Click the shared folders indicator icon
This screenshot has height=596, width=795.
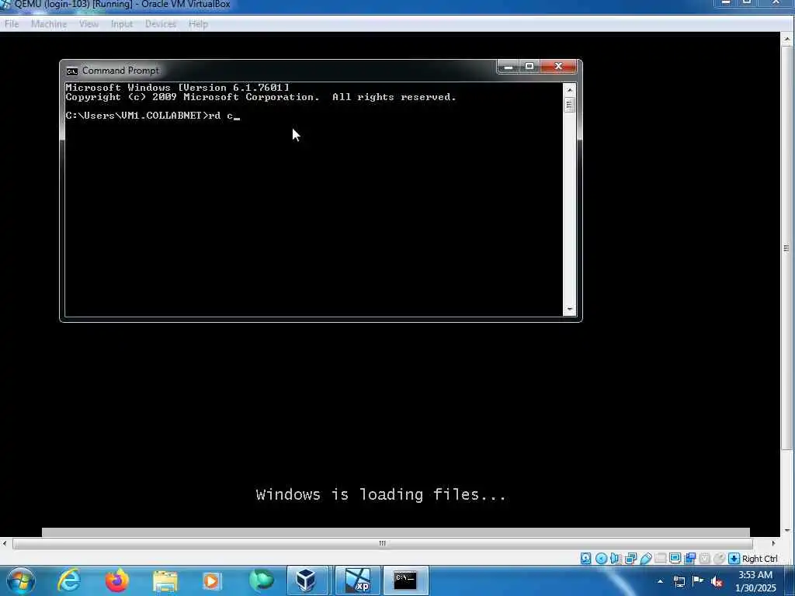[x=660, y=559]
